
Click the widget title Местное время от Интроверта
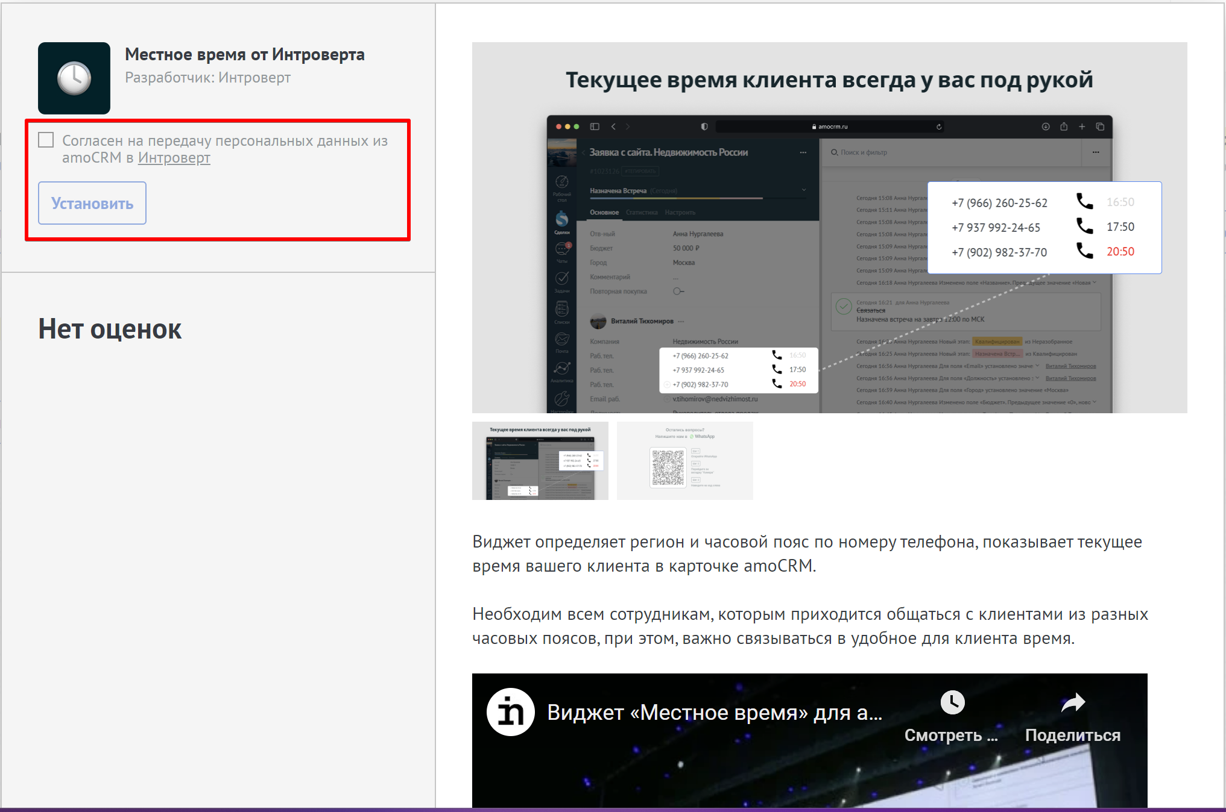[x=245, y=55]
